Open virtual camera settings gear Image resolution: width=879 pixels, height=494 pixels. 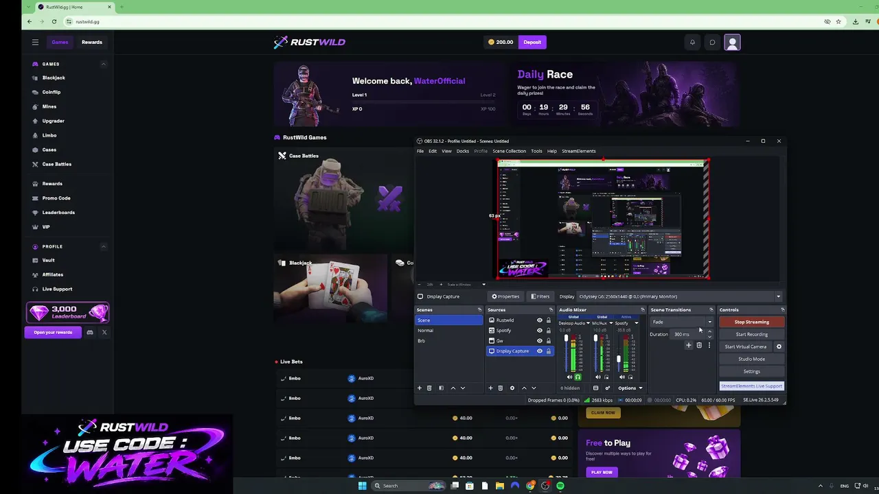[x=779, y=346]
